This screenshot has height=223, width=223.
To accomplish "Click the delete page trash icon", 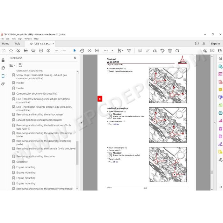I will coord(170,51).
